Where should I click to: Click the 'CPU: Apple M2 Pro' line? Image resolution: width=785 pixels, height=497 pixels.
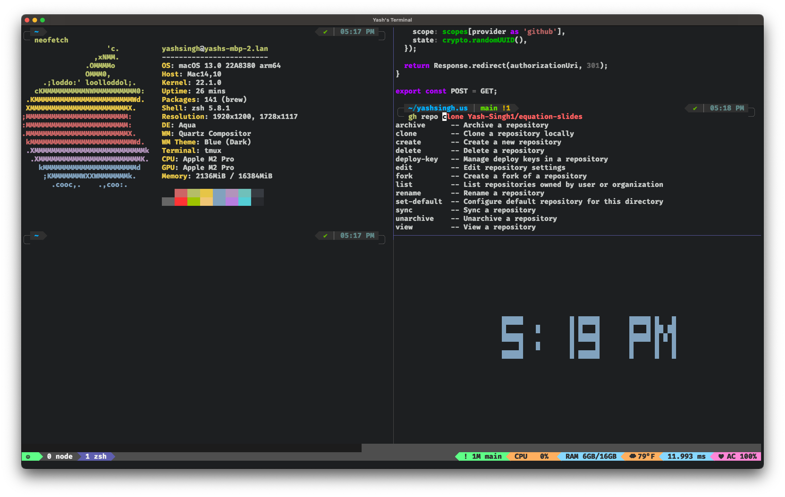[198, 159]
